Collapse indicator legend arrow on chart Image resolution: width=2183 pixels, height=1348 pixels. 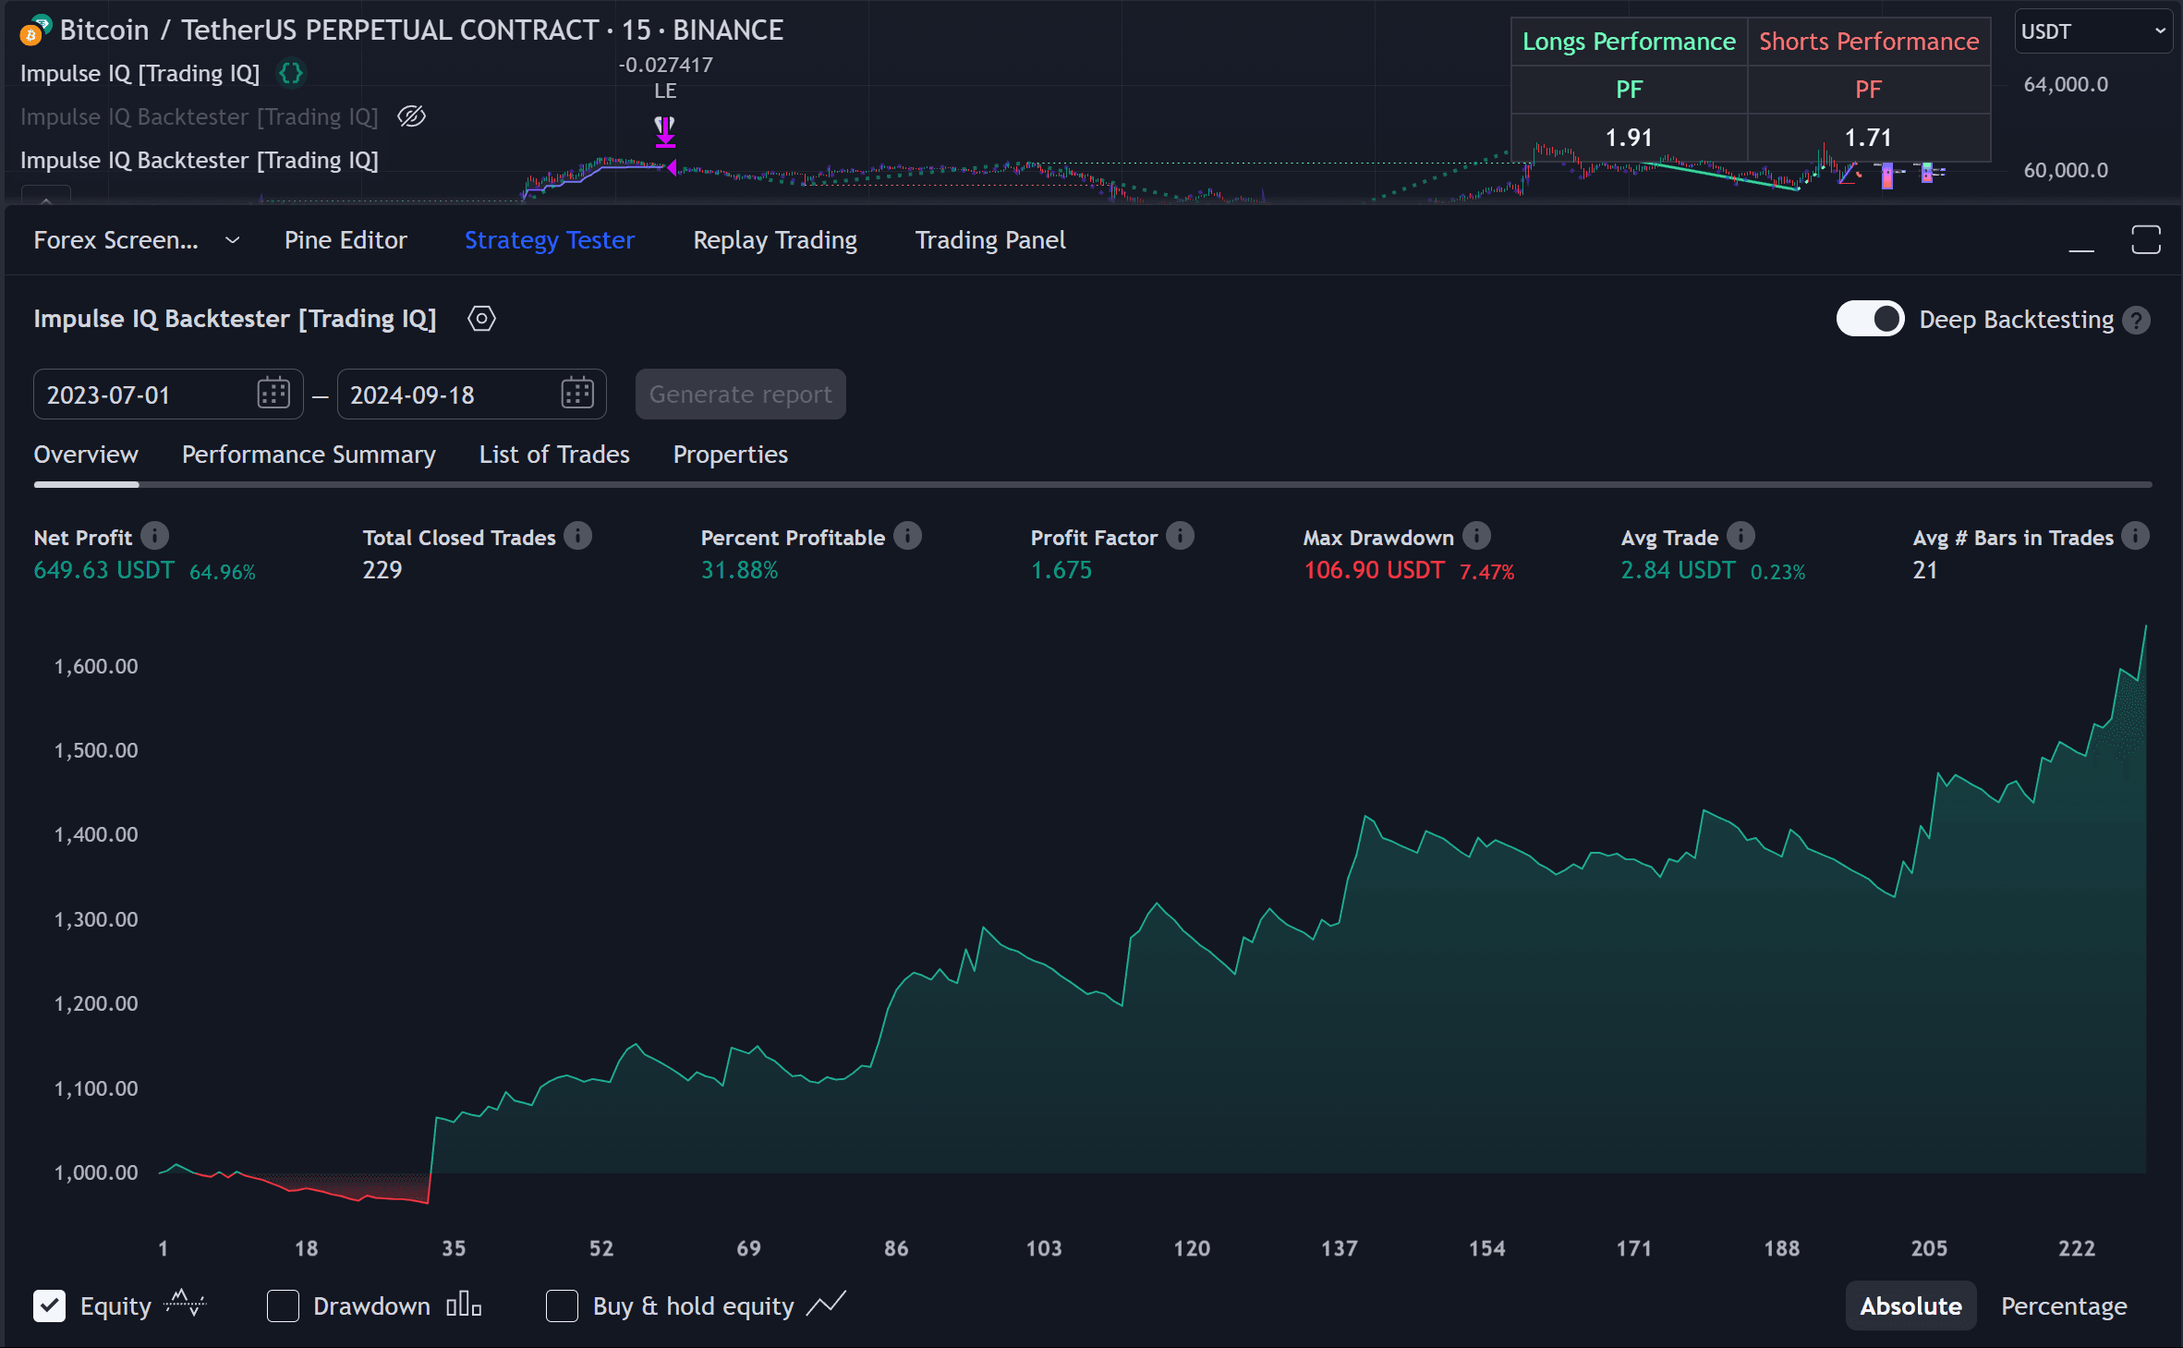coord(45,195)
